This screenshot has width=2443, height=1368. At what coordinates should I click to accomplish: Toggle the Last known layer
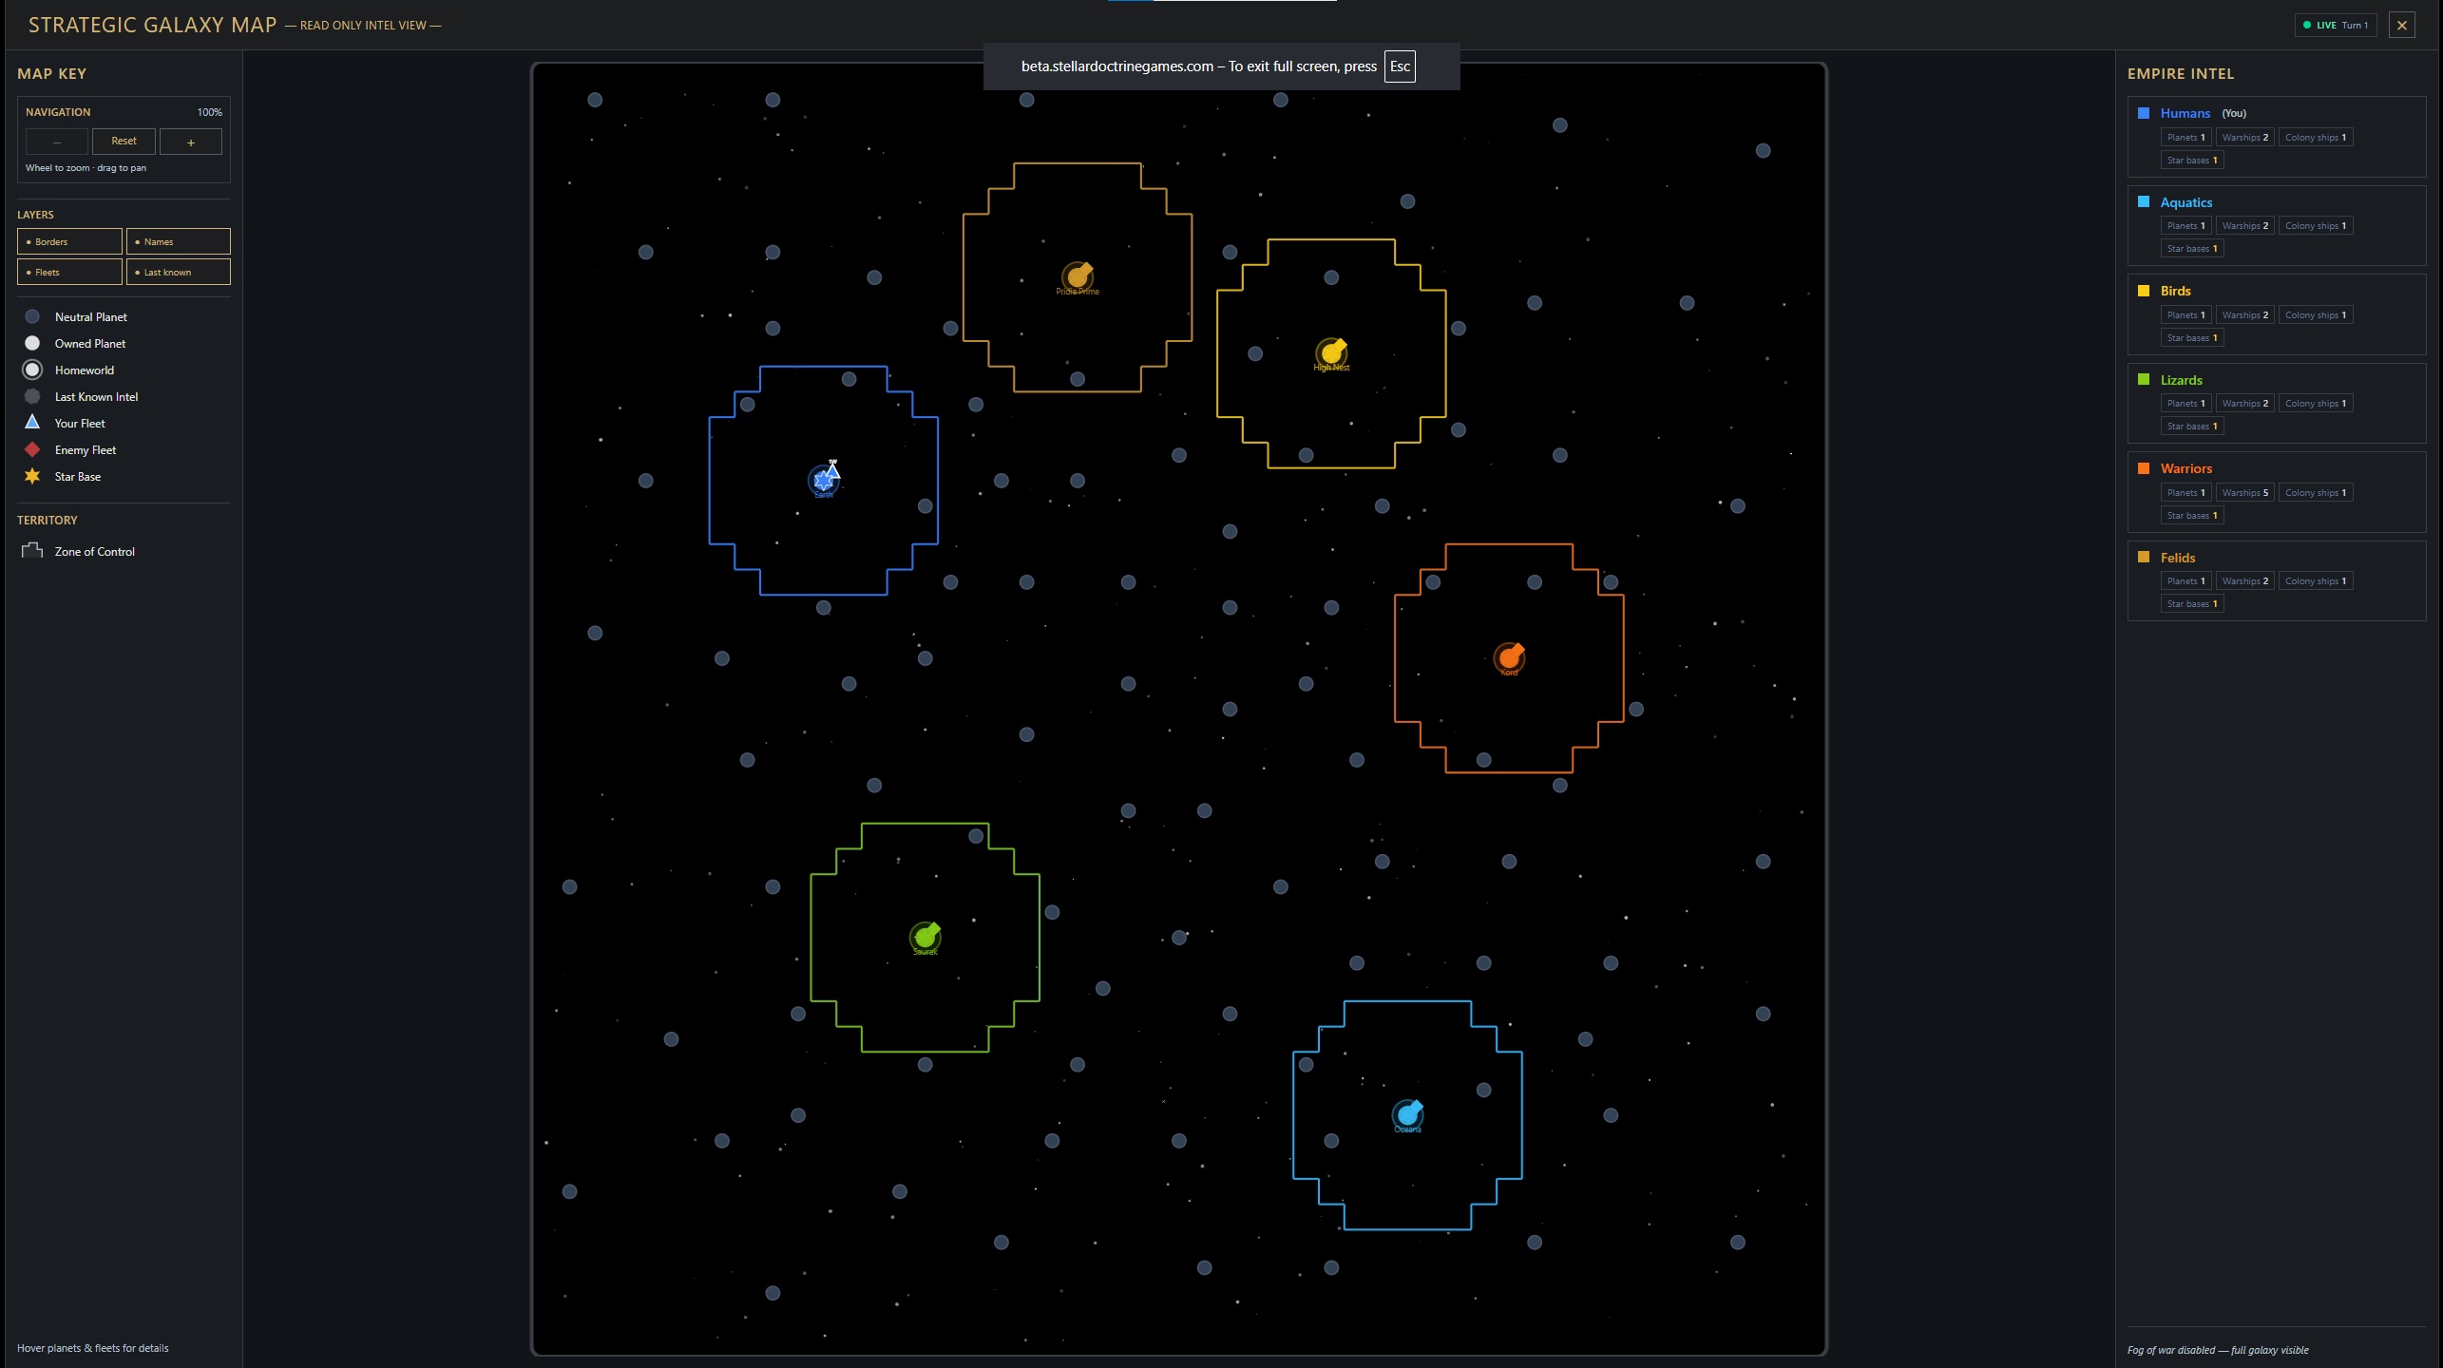tap(179, 272)
